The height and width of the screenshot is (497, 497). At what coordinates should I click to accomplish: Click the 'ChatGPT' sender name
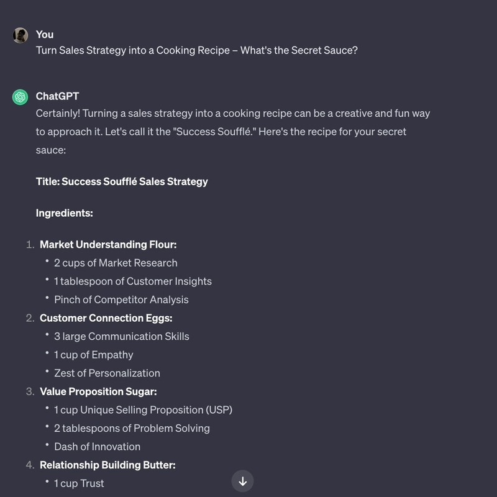coord(57,96)
